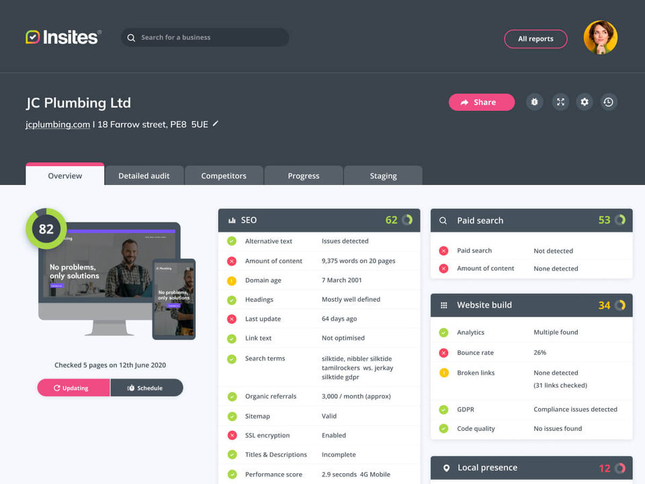The width and height of the screenshot is (645, 484).
Task: Switch to the Detailed audit tab
Action: pos(144,175)
